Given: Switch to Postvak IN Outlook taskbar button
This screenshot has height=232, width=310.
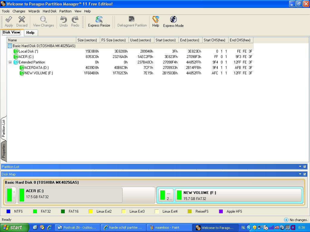Looking at the screenshot, I should [77, 227].
